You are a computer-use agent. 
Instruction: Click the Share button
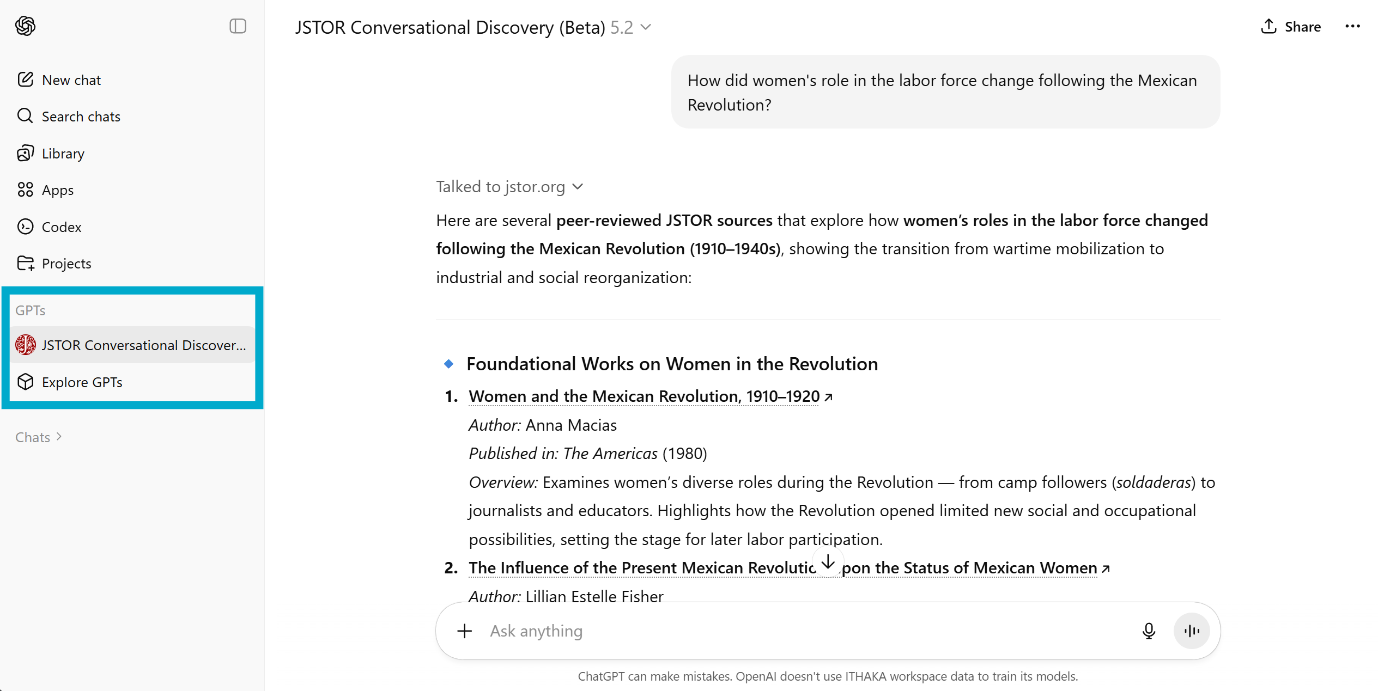point(1291,27)
